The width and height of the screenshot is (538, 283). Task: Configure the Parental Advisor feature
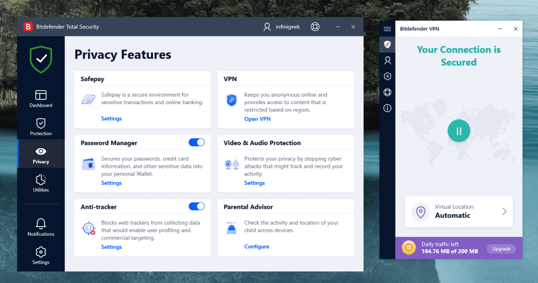[256, 247]
